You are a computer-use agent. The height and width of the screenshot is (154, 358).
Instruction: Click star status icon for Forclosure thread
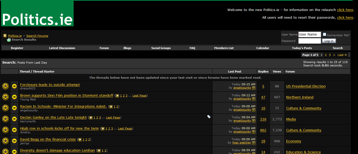[x=5, y=86]
